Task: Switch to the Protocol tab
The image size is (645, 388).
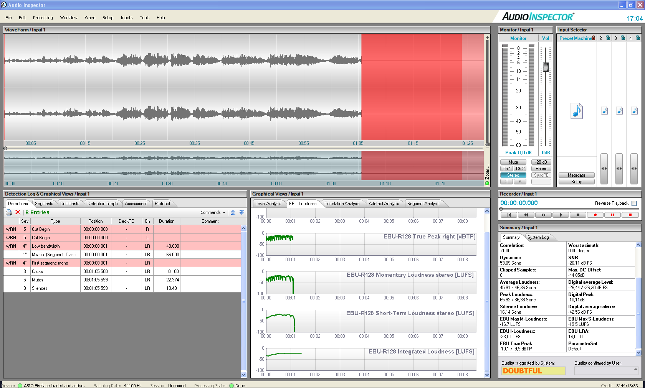Action: point(162,204)
